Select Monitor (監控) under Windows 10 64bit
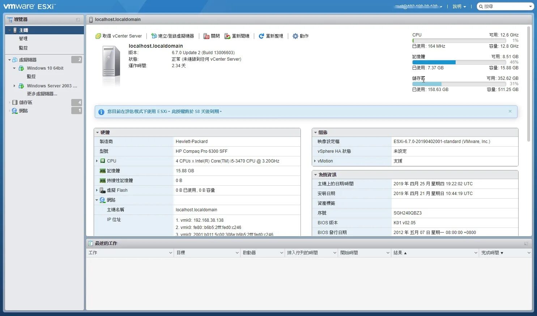Viewport: 537px width, 316px height. pyautogui.click(x=31, y=77)
